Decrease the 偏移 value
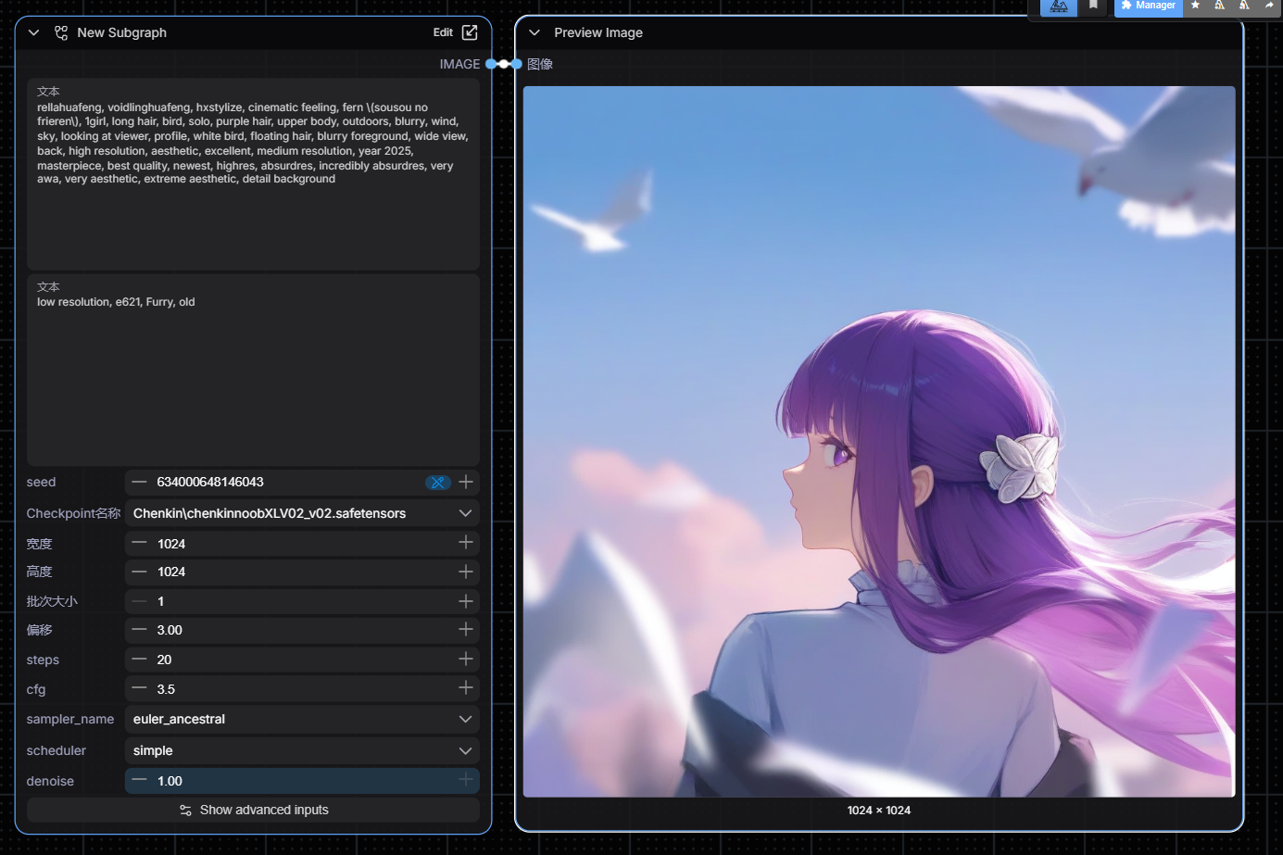This screenshot has height=855, width=1283. [x=139, y=630]
